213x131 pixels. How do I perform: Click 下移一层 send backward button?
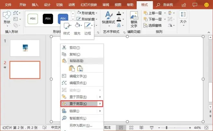click(x=153, y=19)
